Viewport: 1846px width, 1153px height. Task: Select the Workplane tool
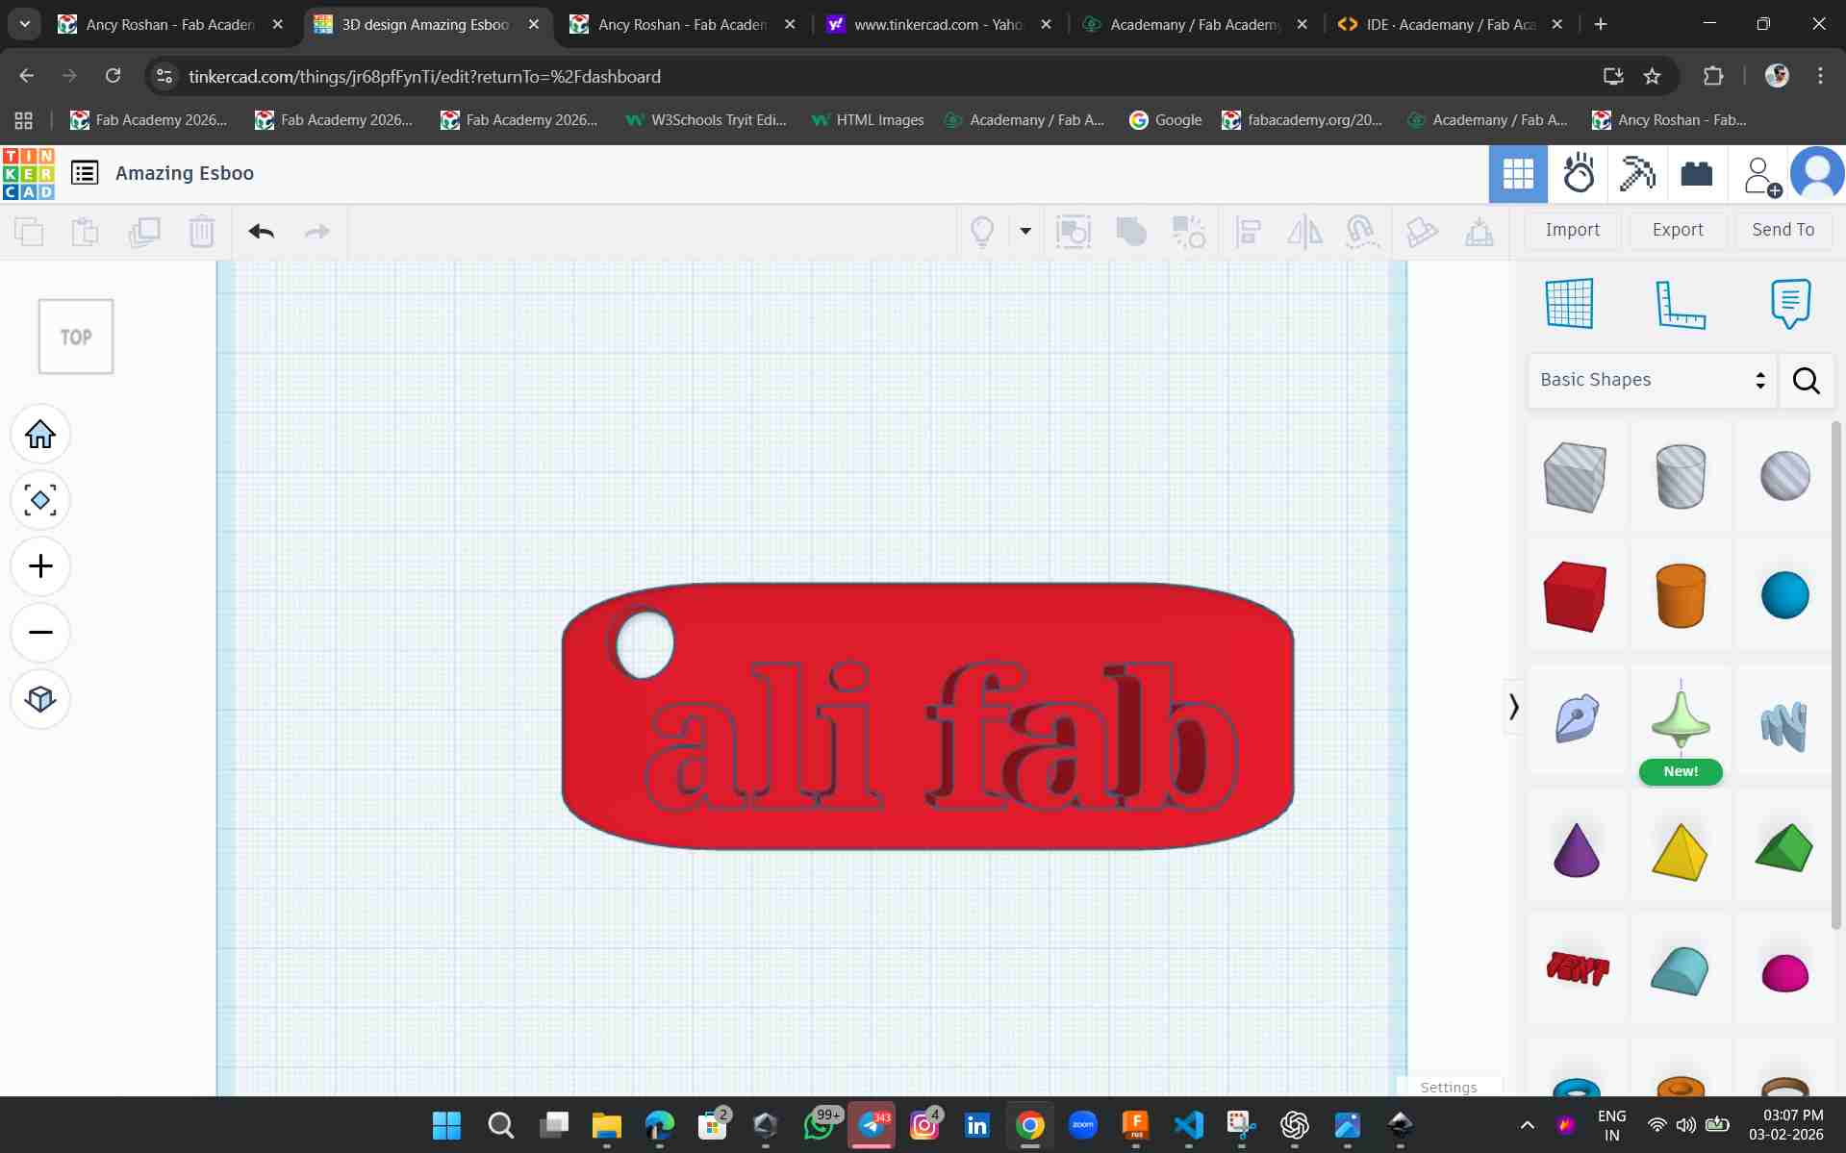tap(1570, 304)
